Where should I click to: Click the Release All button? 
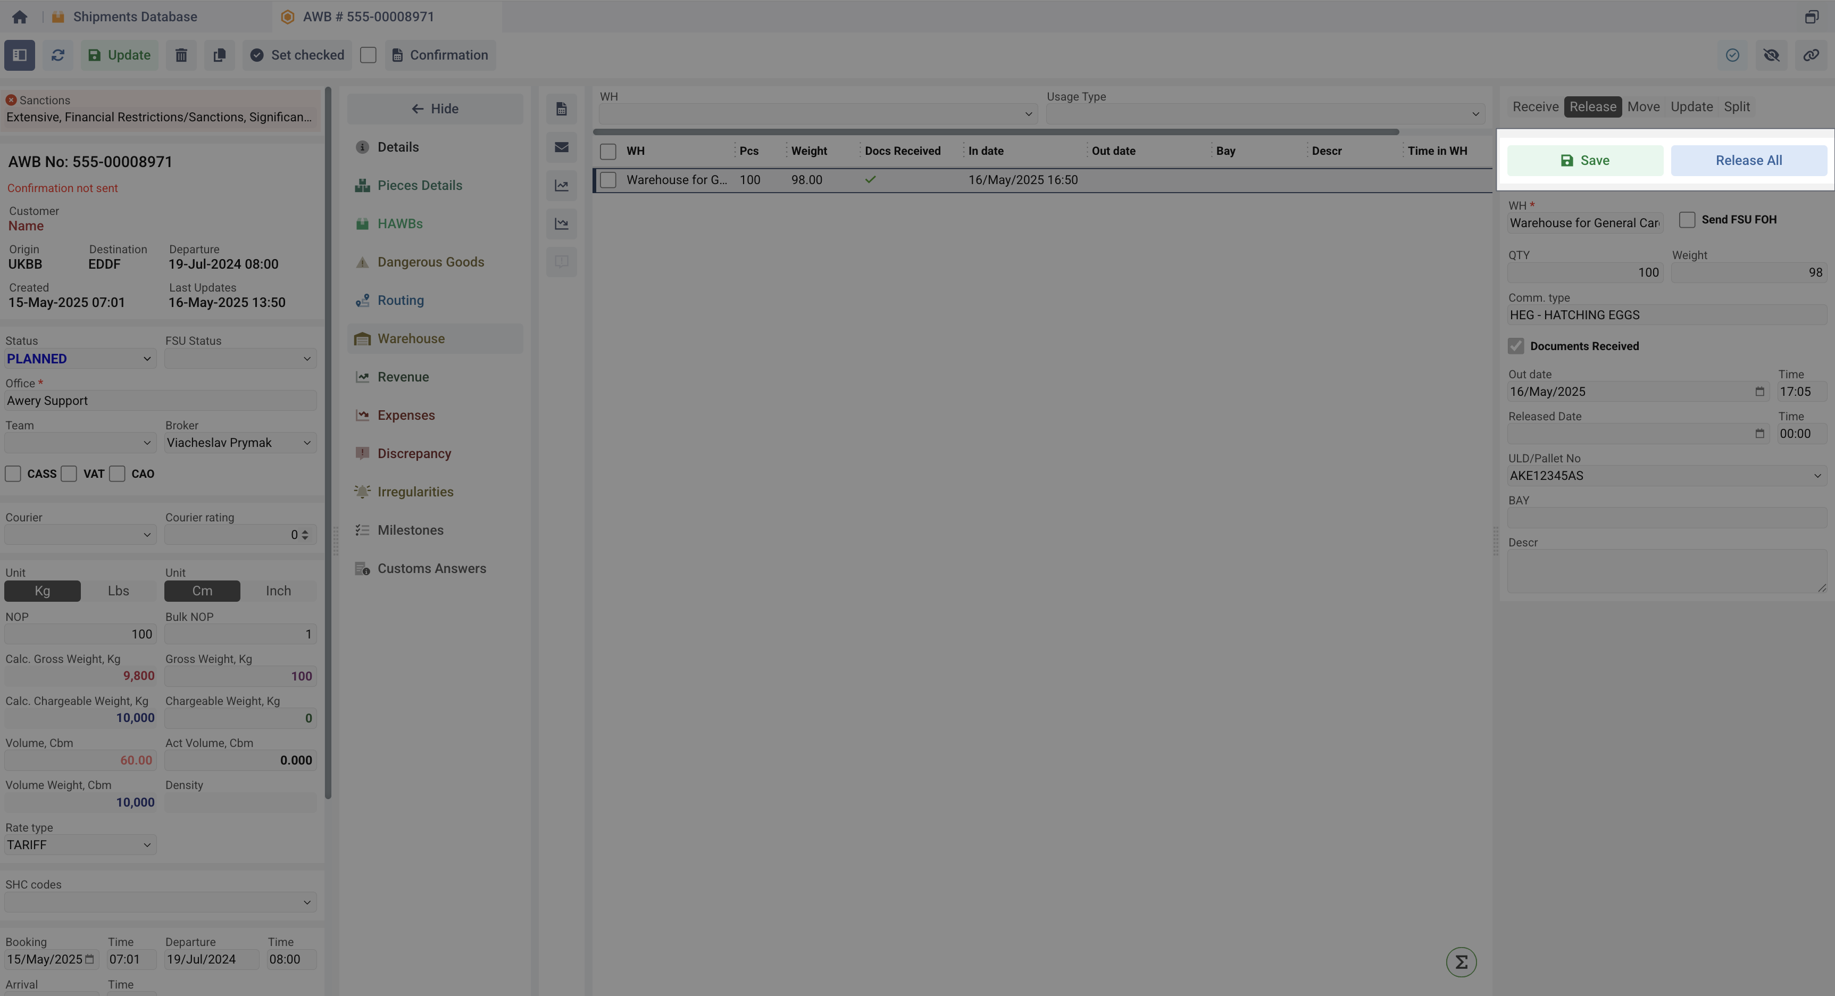click(x=1748, y=160)
